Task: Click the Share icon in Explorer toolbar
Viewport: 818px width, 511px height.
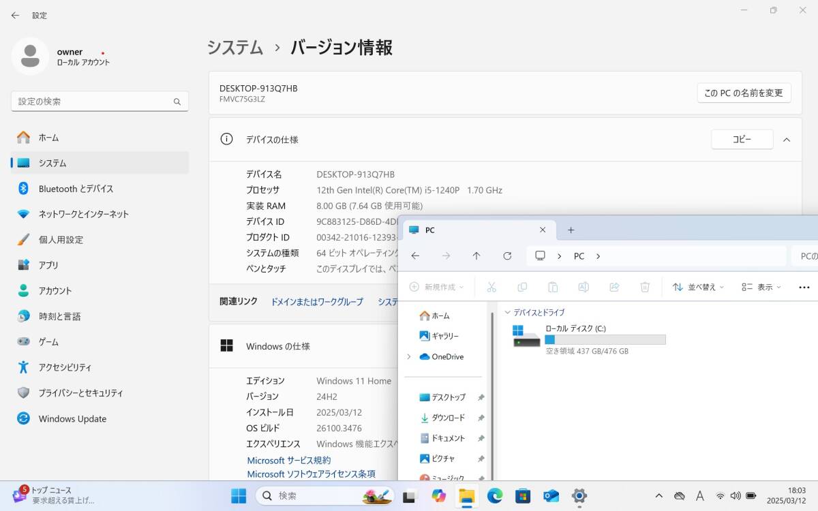Action: point(614,288)
